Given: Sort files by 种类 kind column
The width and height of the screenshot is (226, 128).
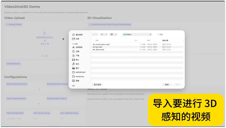Looking at the screenshot, I should pos(149,41).
